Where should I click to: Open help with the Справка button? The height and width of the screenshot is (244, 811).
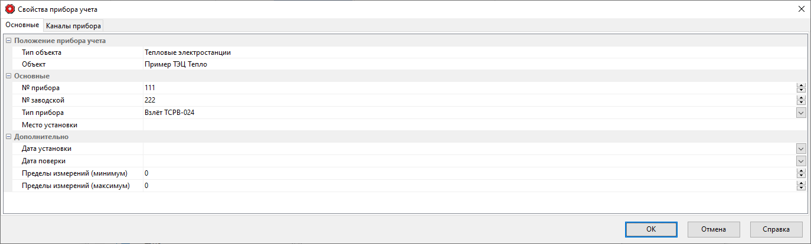[776, 229]
